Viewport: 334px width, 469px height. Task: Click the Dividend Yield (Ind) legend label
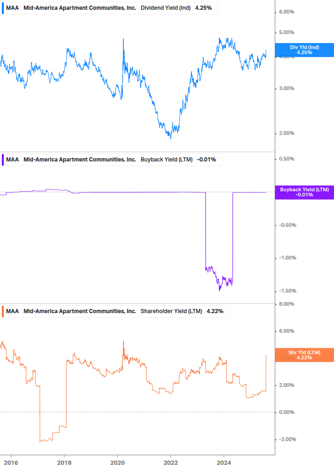(x=166, y=8)
